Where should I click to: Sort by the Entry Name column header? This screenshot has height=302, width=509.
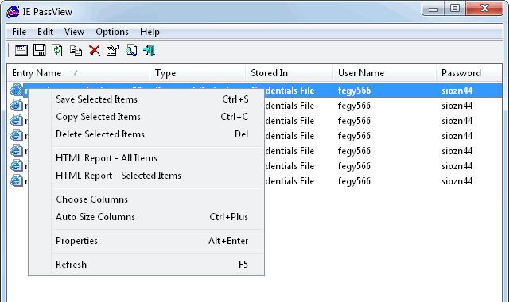[x=78, y=73]
